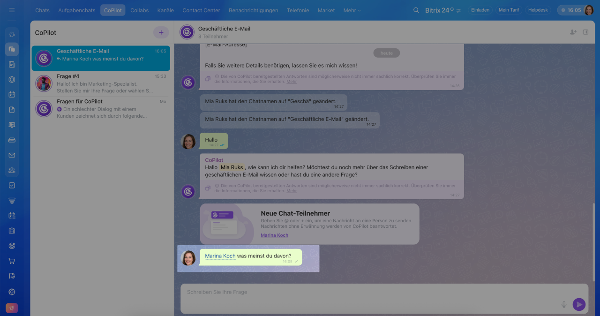This screenshot has height=316, width=600.
Task: Switch to the Aufgabenchats tab
Action: [76, 10]
